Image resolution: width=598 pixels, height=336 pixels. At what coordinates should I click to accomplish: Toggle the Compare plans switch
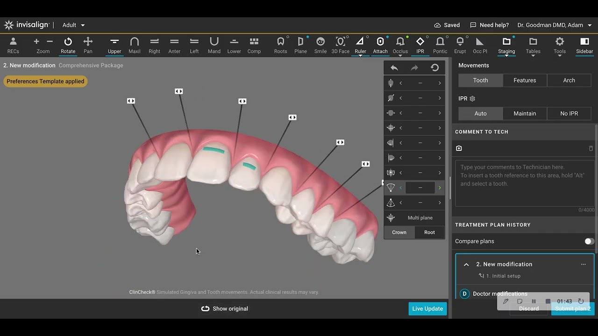pyautogui.click(x=589, y=241)
